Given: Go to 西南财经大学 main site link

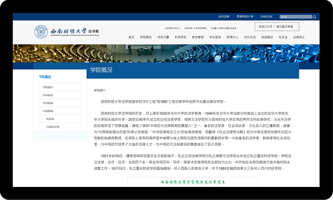Looking at the screenshot, I should [x=245, y=17].
